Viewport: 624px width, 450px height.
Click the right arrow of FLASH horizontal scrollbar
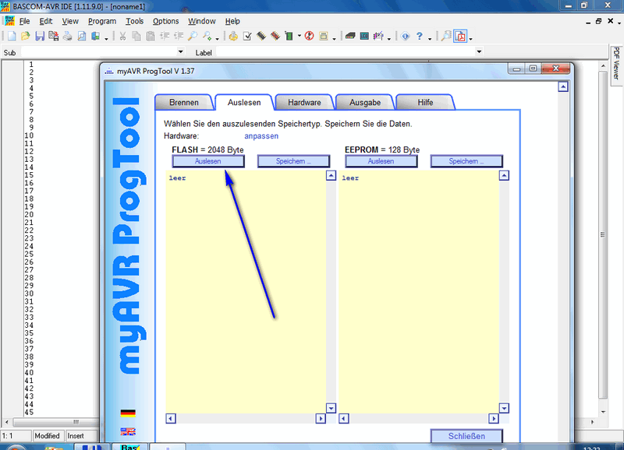pyautogui.click(x=321, y=418)
